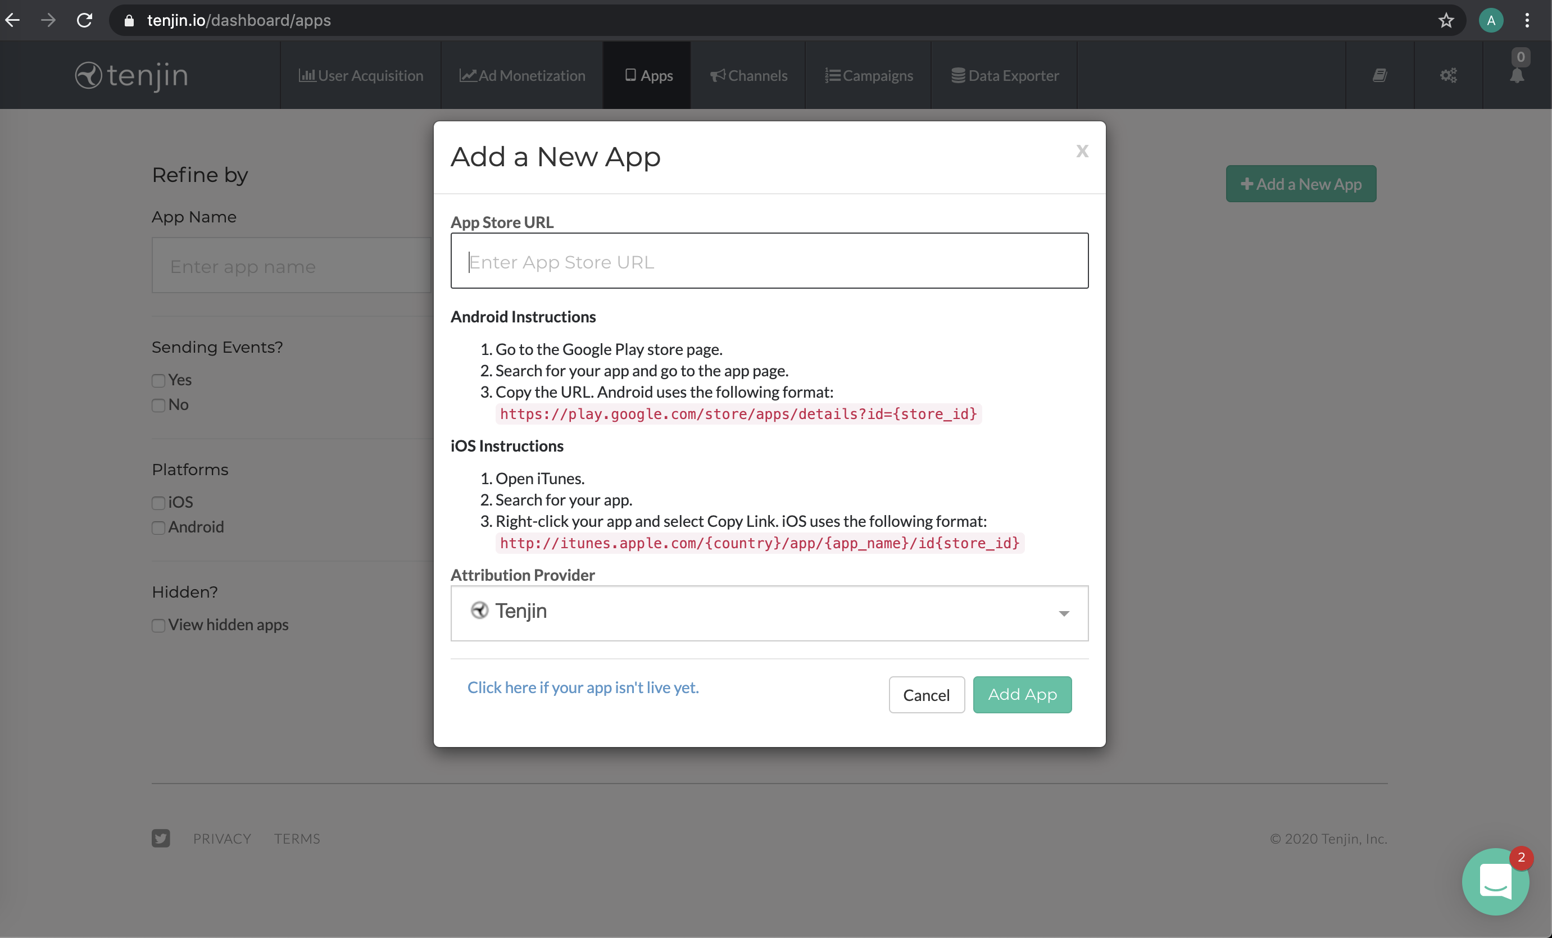Image resolution: width=1552 pixels, height=938 pixels.
Task: Open the Intercom chat bubble
Action: 1496,881
